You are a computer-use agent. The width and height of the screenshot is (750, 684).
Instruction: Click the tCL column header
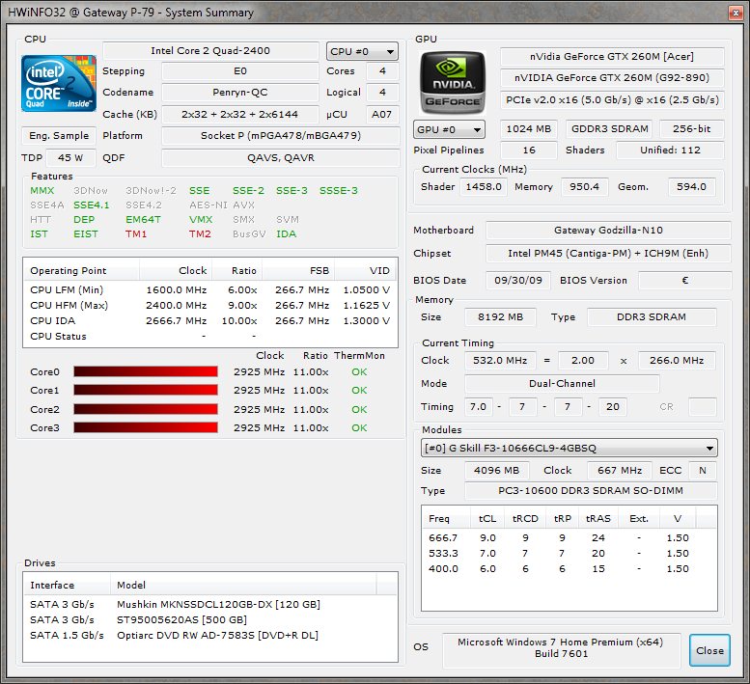click(487, 519)
